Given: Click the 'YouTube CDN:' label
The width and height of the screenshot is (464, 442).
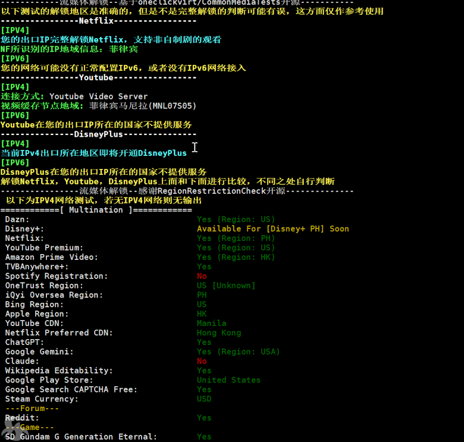Looking at the screenshot, I should pyautogui.click(x=35, y=324).
